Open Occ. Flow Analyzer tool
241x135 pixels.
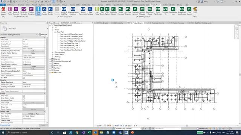pyautogui.click(x=128, y=11)
